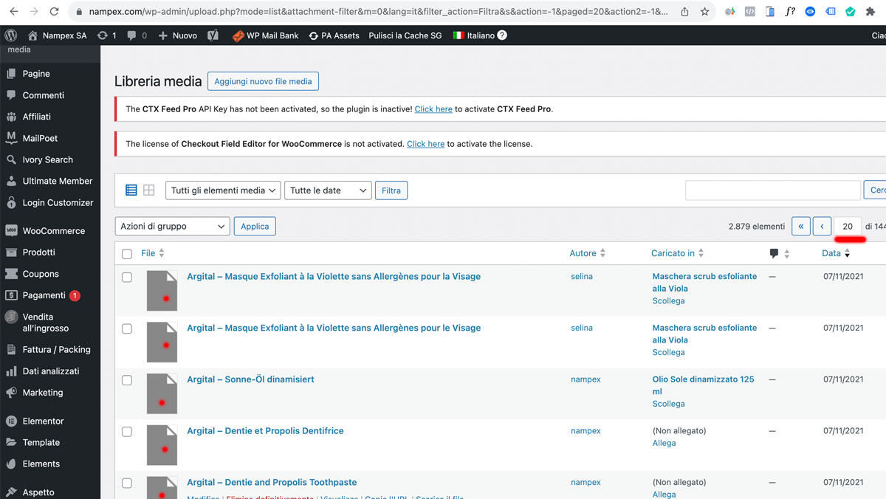Viewport: 886px width, 499px height.
Task: Click here to activate CTX Feed Pro
Action: click(x=433, y=109)
